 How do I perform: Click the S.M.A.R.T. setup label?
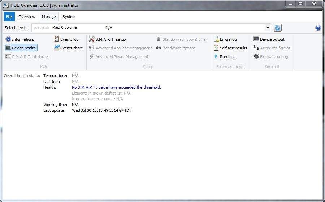tap(110, 39)
